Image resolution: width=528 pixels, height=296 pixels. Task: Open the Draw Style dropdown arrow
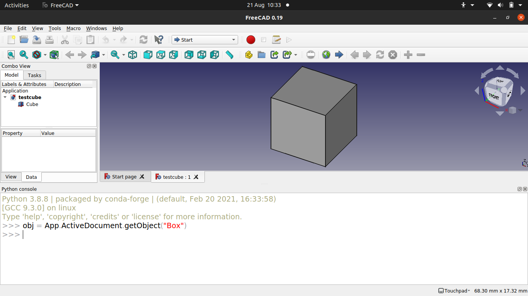[x=45, y=55]
